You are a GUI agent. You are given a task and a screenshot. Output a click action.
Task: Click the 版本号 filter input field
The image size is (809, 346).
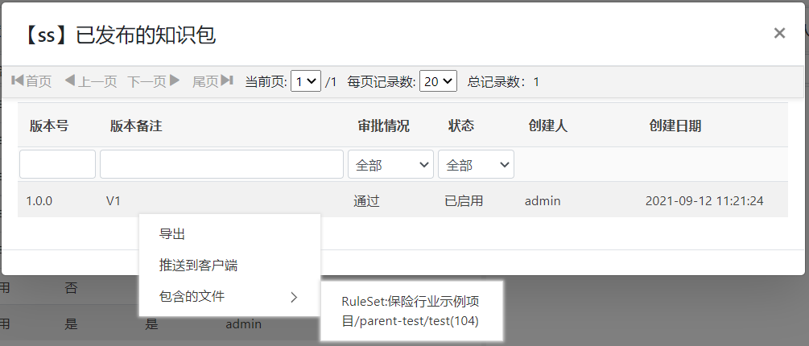[x=57, y=164]
